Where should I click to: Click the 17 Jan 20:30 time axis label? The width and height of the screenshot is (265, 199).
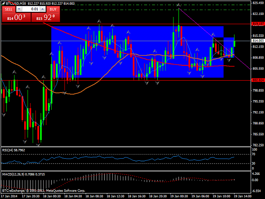31,196
